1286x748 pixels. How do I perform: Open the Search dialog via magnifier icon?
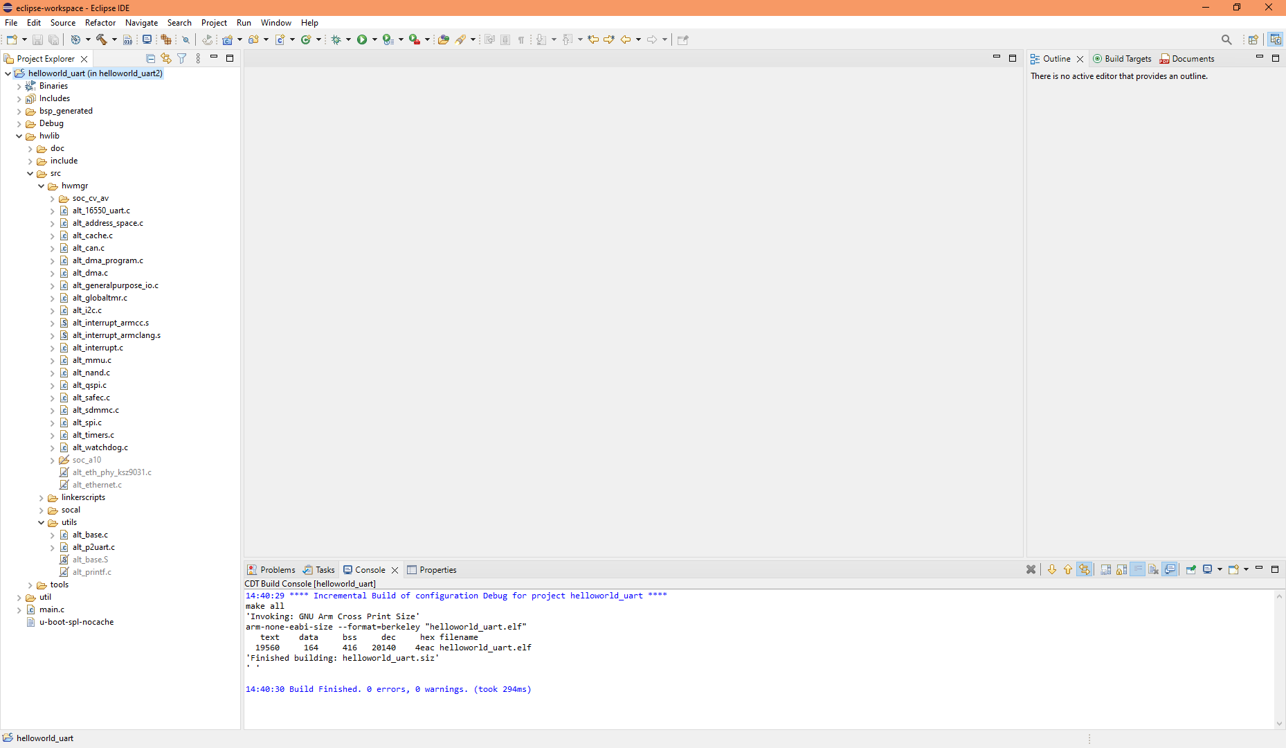pyautogui.click(x=1226, y=39)
